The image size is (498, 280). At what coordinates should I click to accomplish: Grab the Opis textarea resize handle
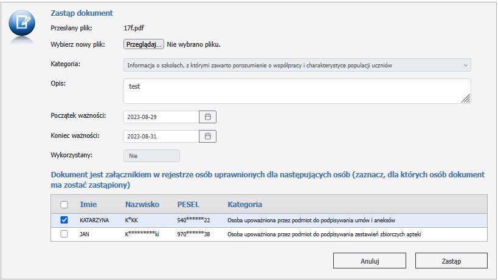(466, 98)
